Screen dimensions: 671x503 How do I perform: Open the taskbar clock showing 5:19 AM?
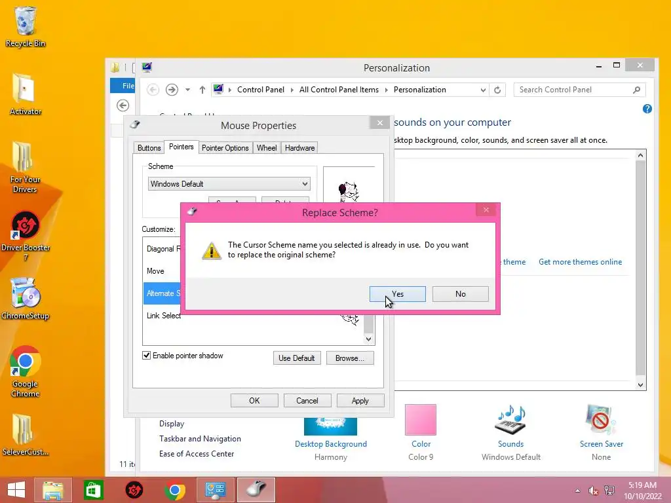tap(642, 491)
